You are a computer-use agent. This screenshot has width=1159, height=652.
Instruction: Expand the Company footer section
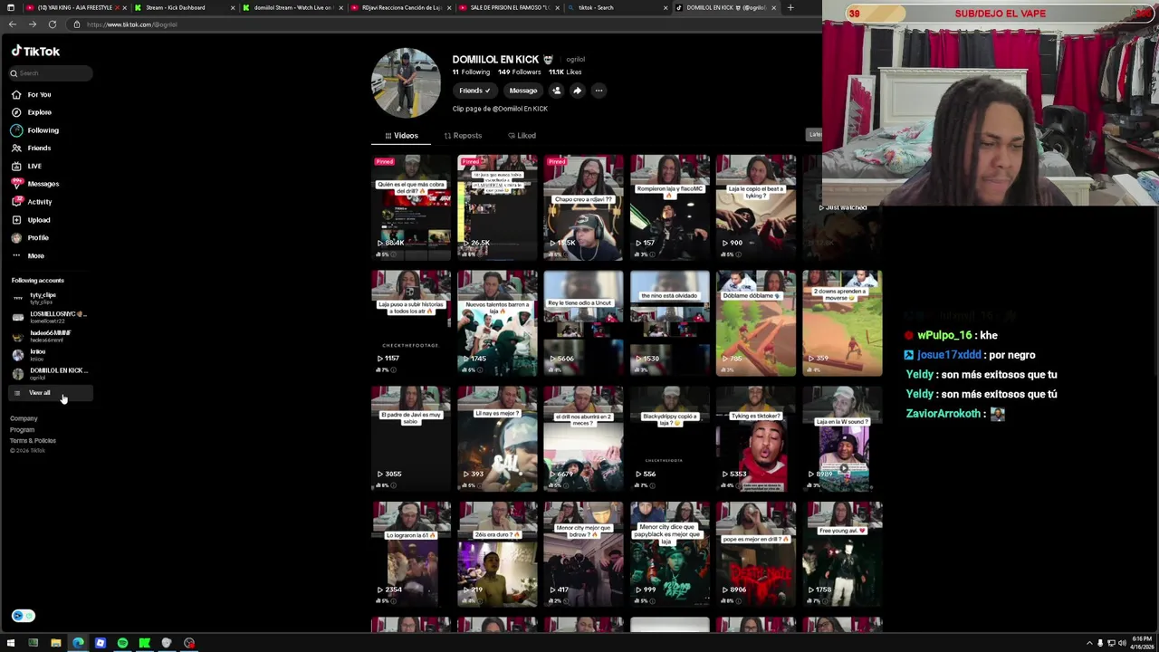point(24,419)
